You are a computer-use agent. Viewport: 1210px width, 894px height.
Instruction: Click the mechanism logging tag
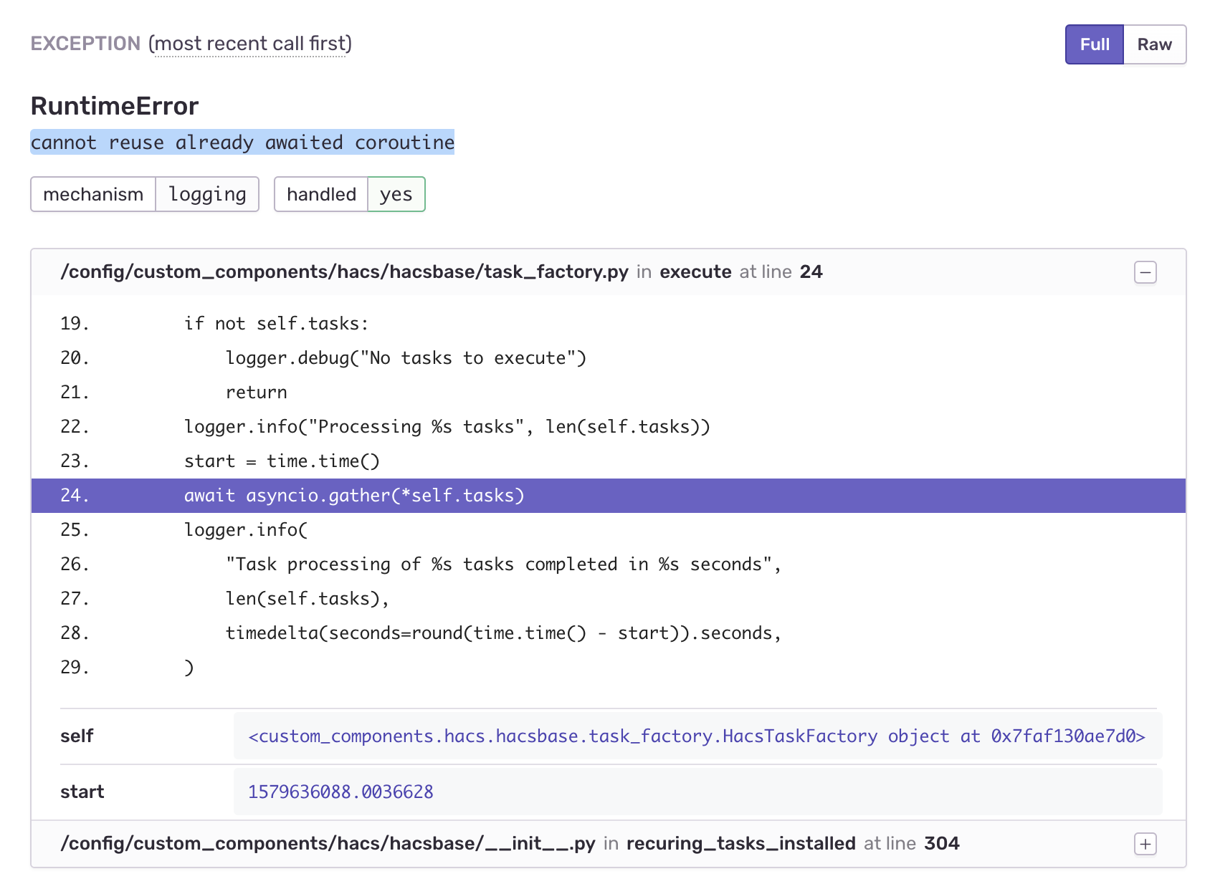144,194
